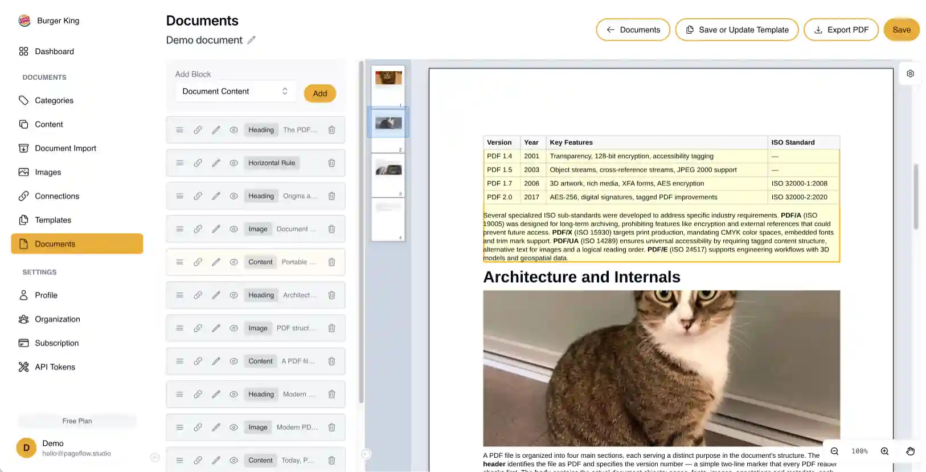
Task: Hide the 'Architect...' Heading block
Action: (233, 295)
